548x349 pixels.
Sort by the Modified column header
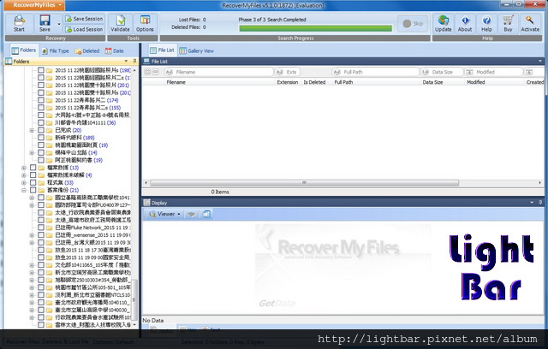476,82
